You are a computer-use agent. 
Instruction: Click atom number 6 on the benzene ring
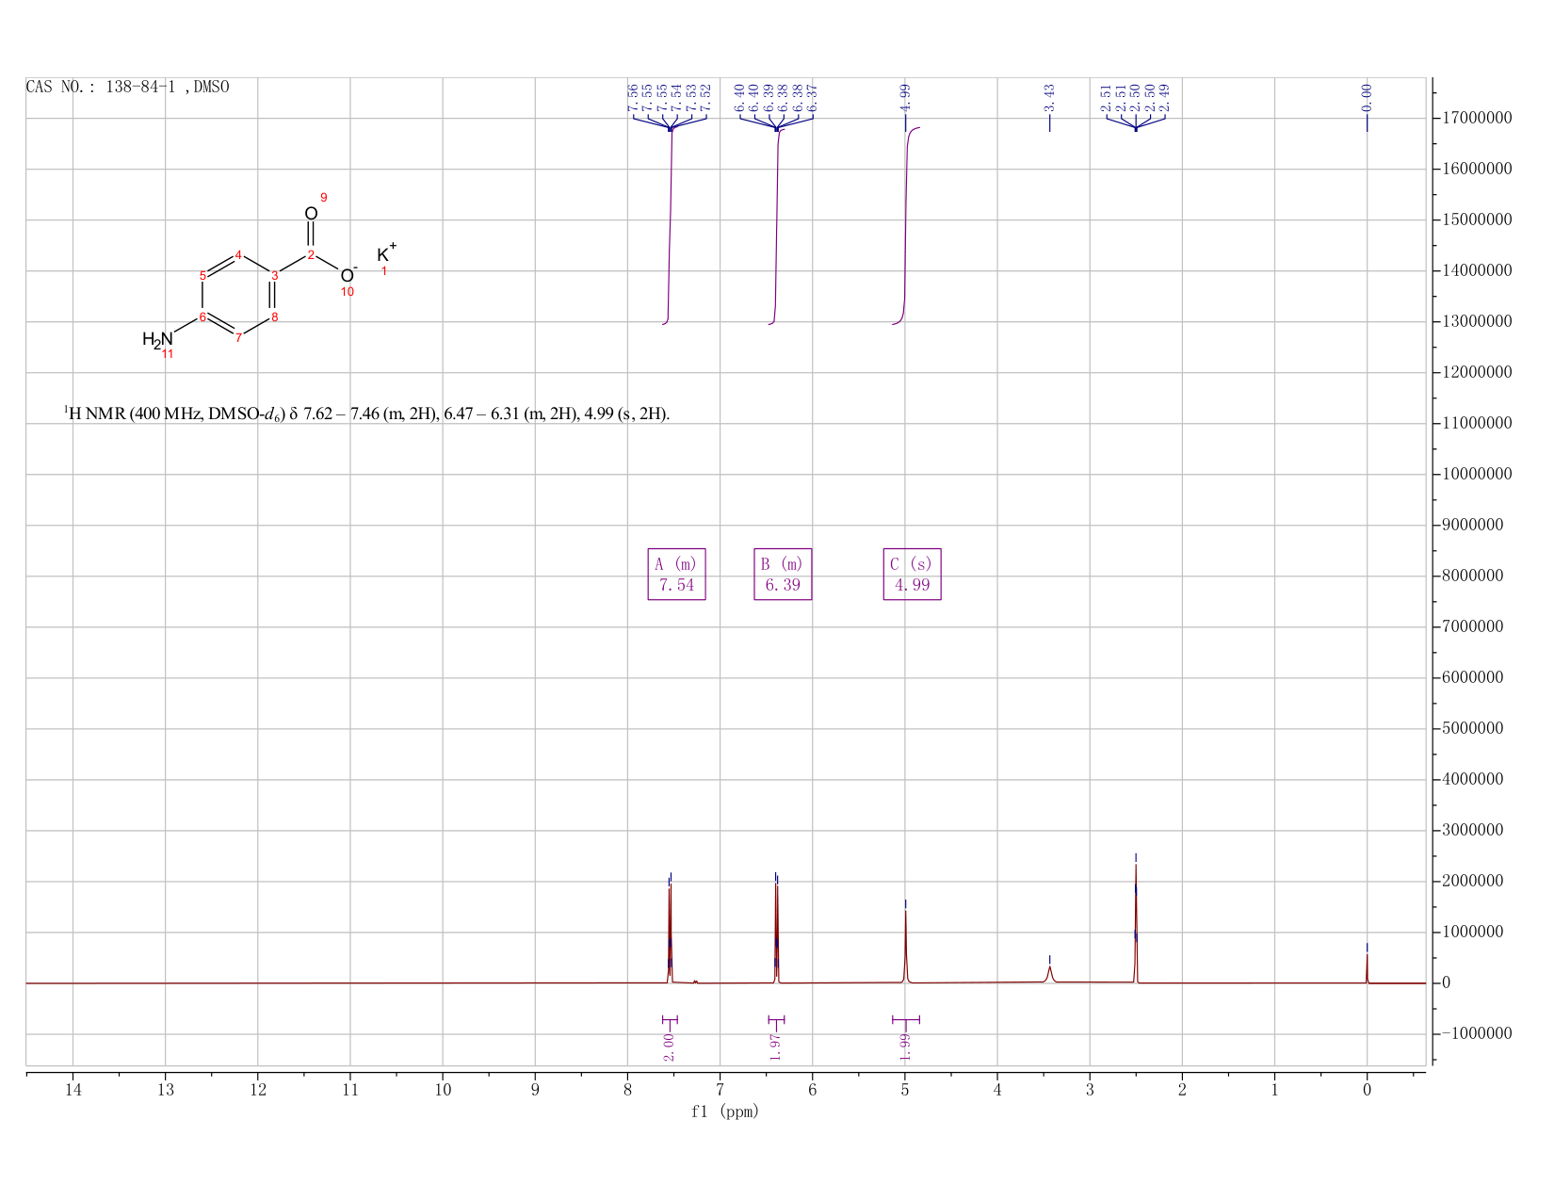202,316
